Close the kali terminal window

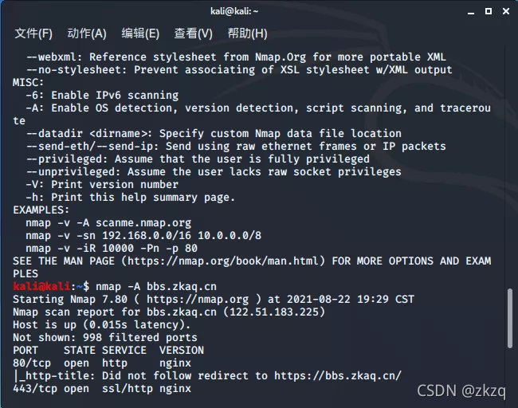[506, 11]
